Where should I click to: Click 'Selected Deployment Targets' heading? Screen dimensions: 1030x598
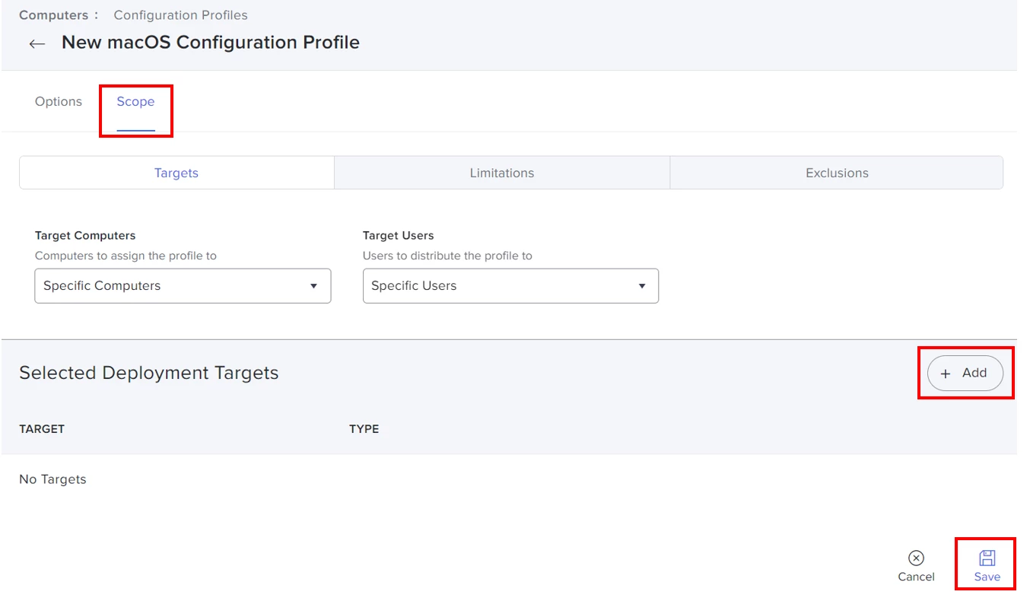click(x=149, y=373)
